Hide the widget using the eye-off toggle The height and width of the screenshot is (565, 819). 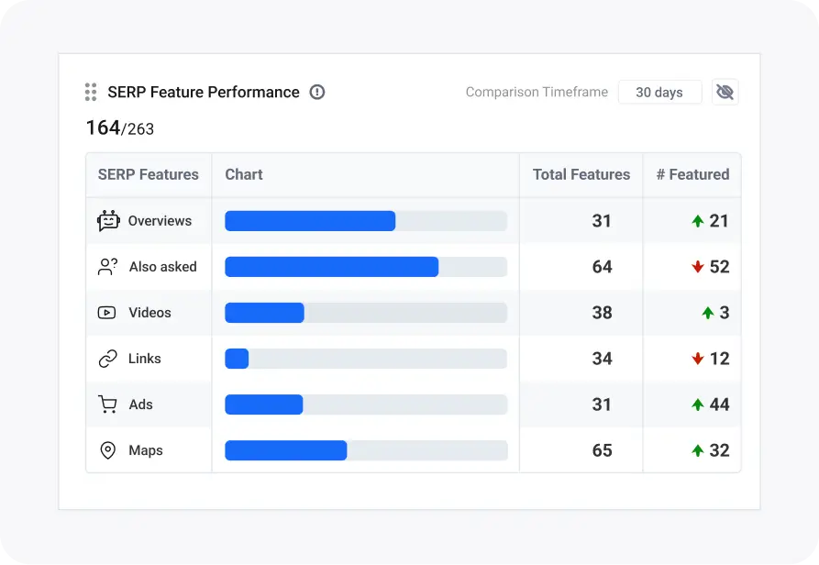[725, 92]
